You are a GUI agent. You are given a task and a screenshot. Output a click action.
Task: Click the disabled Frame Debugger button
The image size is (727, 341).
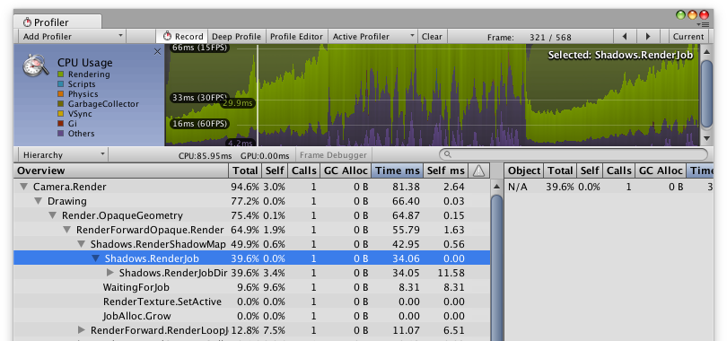[333, 155]
